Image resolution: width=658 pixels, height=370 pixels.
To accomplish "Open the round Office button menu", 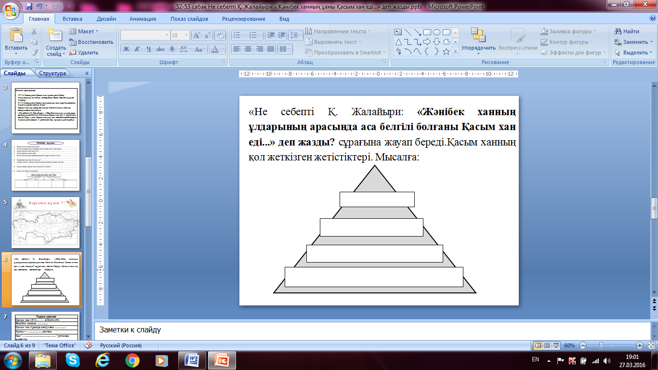I will (x=11, y=10).
